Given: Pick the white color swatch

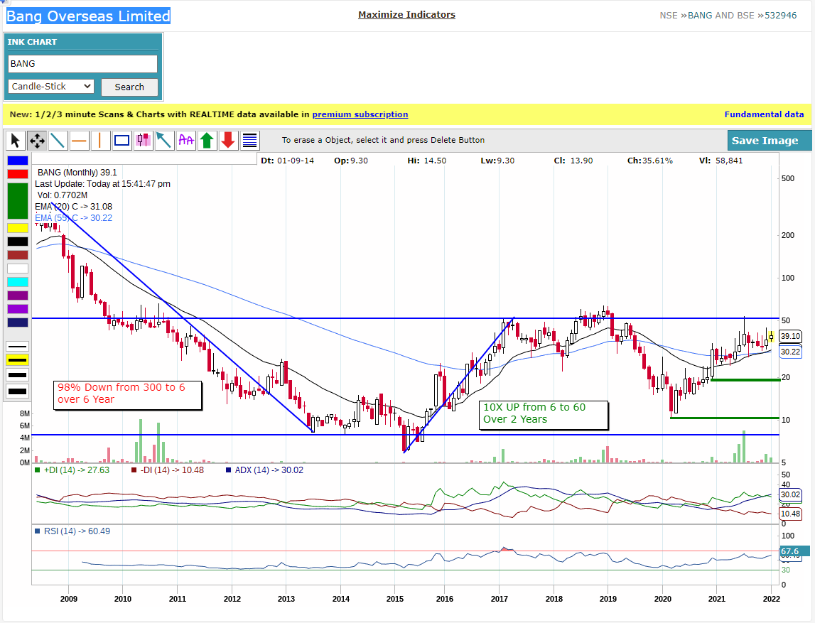Looking at the screenshot, I should (18, 269).
